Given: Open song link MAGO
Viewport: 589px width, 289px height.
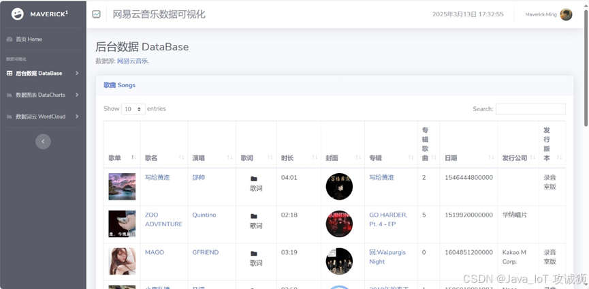Looking at the screenshot, I should coord(155,252).
